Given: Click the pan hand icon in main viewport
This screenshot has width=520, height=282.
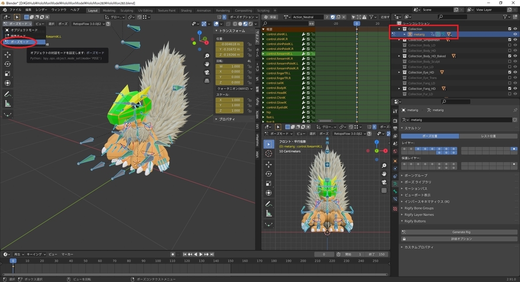Looking at the screenshot, I should pos(207,64).
